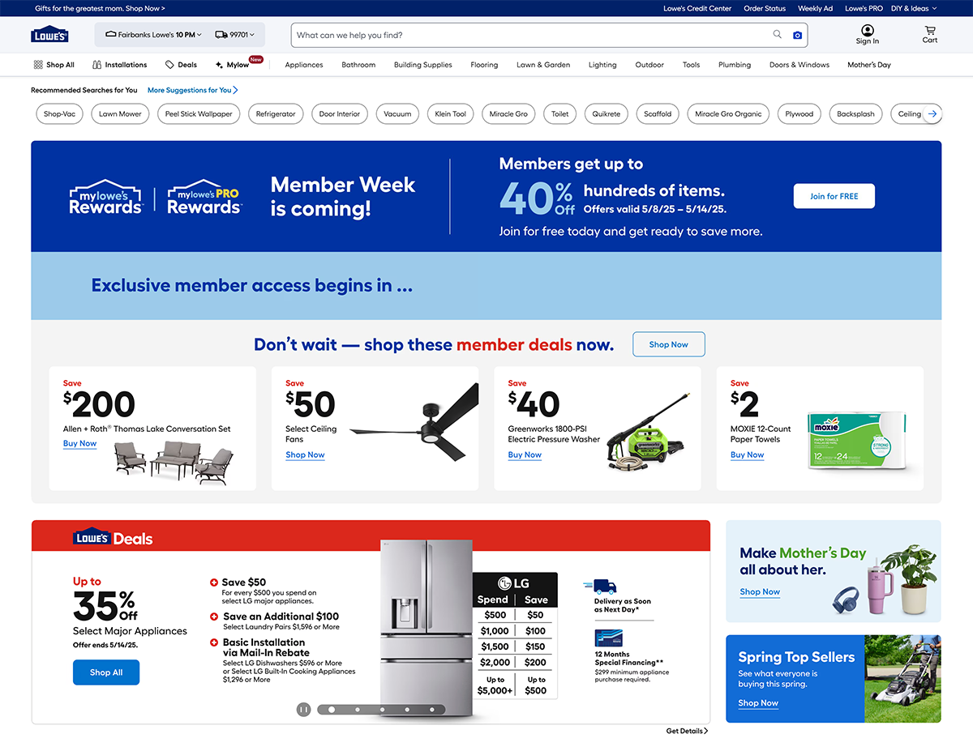This screenshot has height=751, width=973.
Task: Select Lawn Mower search chip
Action: click(x=120, y=114)
